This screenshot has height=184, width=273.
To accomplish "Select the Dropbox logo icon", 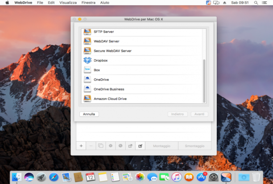I will coord(87,60).
